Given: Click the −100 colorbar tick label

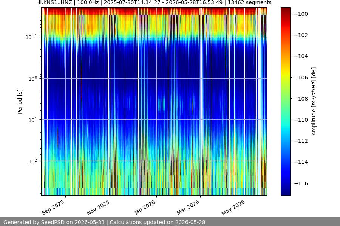Looking at the screenshot, I should coord(301,14).
